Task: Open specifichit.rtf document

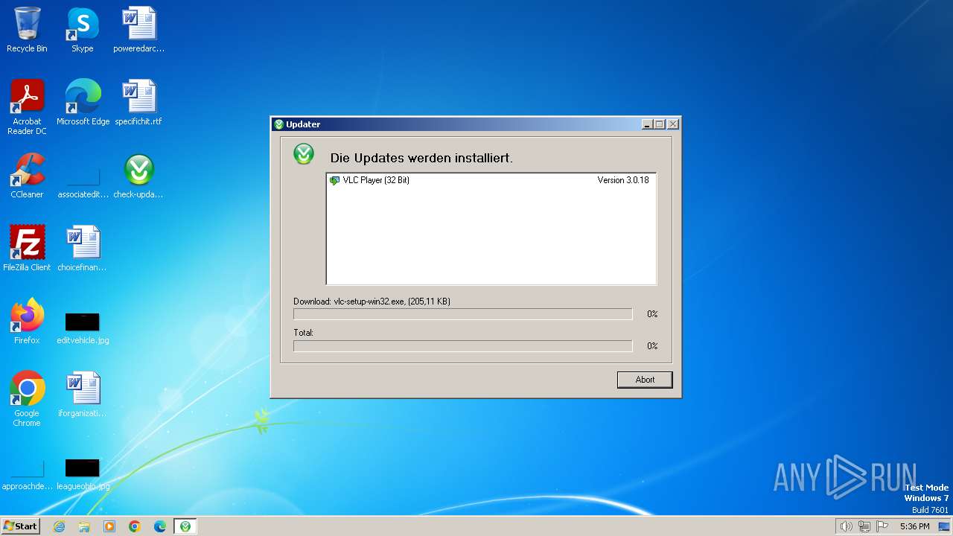Action: 138,103
